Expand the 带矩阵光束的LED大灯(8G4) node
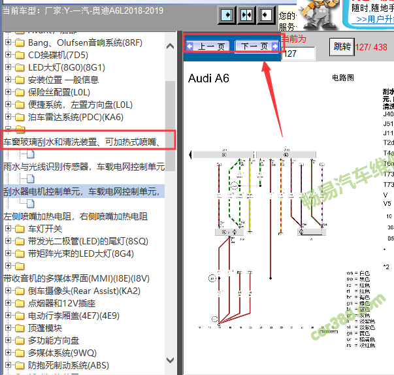 pos(8,253)
